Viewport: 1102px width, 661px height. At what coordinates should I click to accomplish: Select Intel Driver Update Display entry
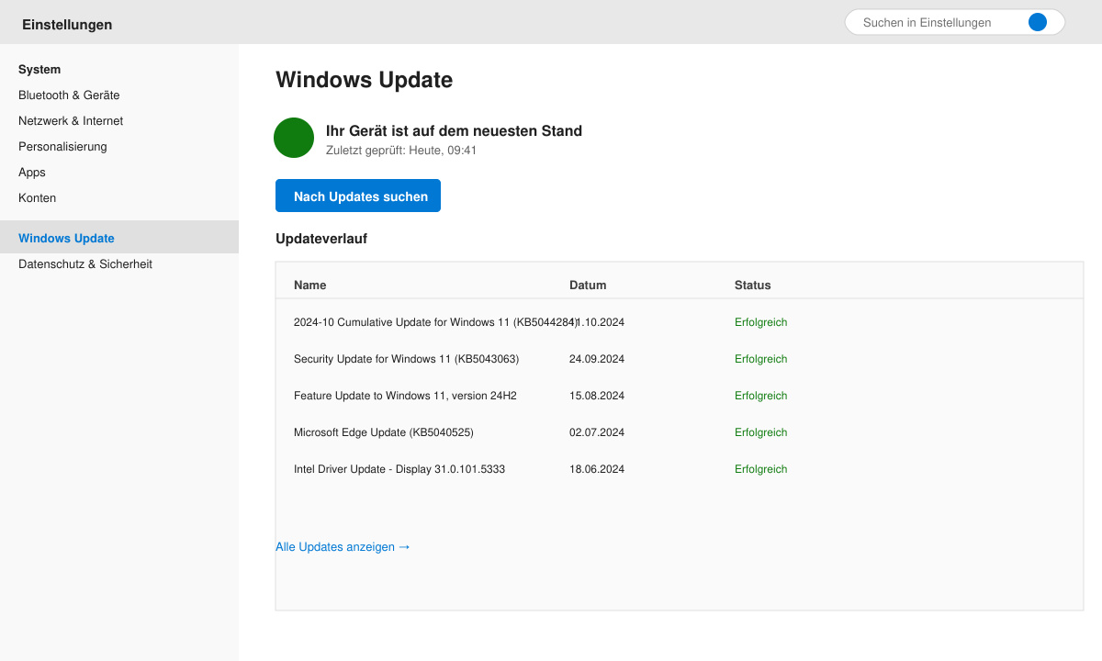coord(680,469)
